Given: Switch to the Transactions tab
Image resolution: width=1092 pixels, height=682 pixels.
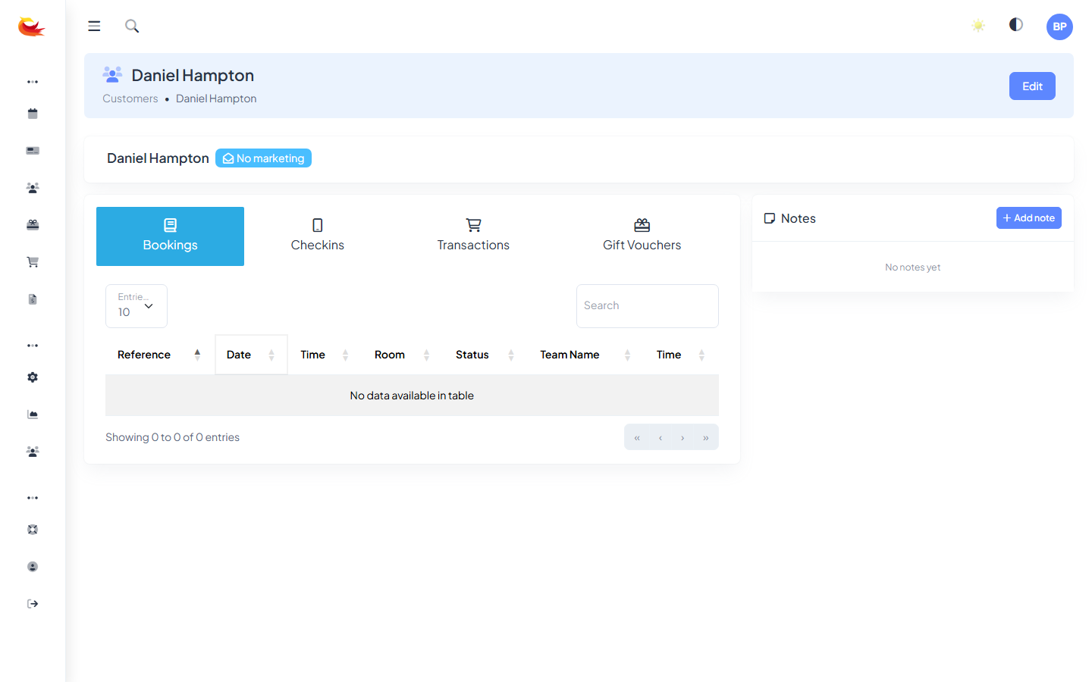Looking at the screenshot, I should point(473,236).
